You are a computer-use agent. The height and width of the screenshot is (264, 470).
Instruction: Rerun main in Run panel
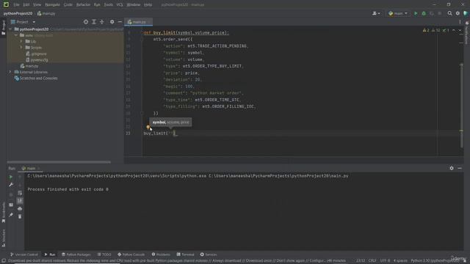click(11, 177)
